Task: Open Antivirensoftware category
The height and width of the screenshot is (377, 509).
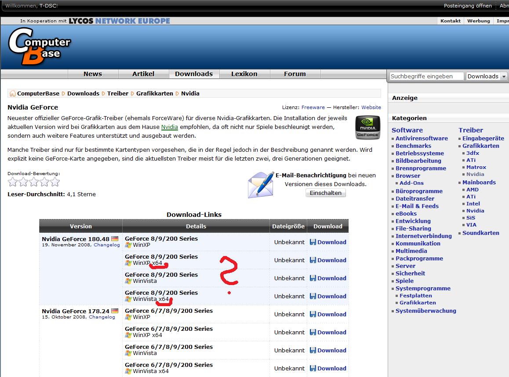Action: [422, 139]
